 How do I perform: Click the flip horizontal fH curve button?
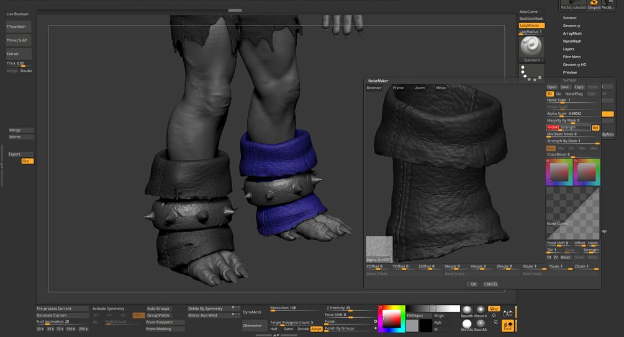click(x=549, y=257)
